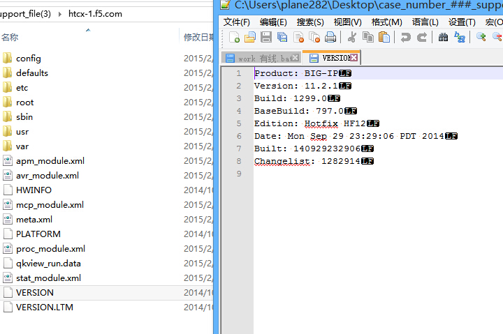Switch to the work 有线.bat tab
503x334 pixels.
click(261, 59)
